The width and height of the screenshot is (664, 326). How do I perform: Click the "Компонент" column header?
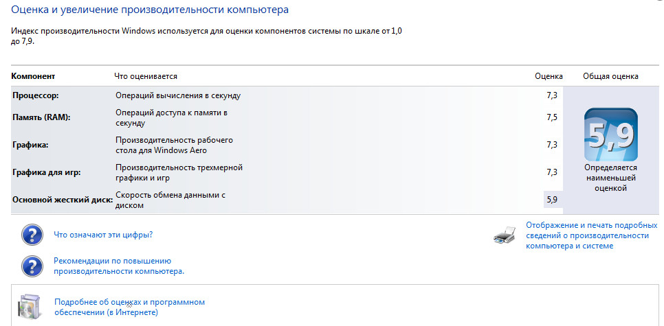point(34,76)
